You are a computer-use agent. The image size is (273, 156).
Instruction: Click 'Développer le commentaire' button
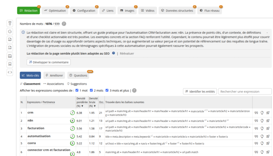(x=49, y=62)
